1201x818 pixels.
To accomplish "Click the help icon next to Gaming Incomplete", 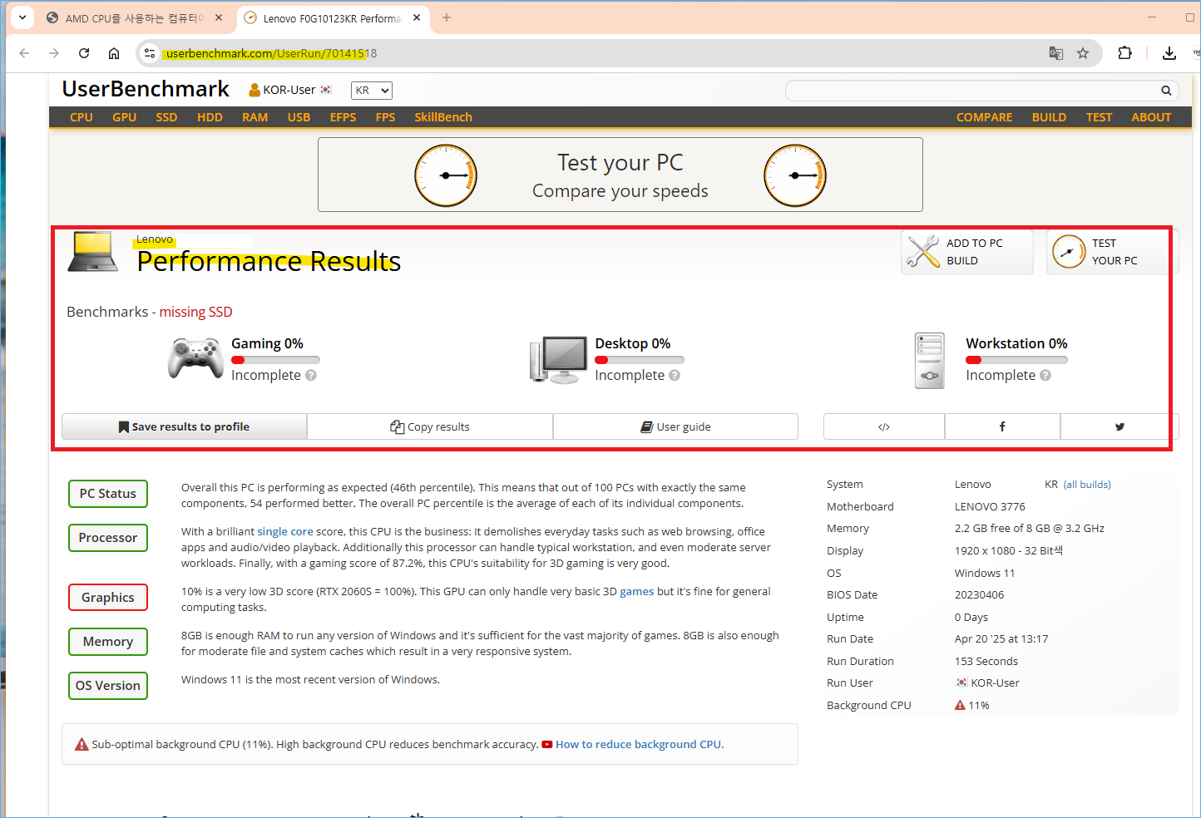I will click(311, 376).
